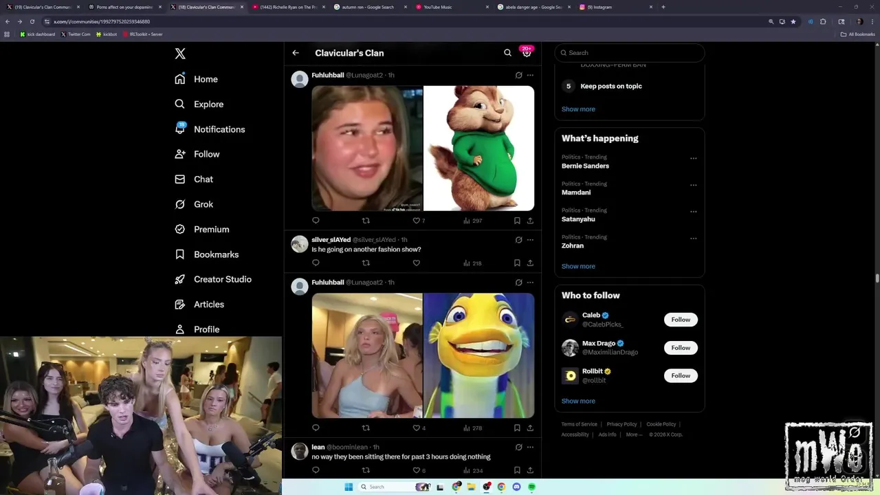Reply to the chipmunk image post
880x495 pixels.
316,221
